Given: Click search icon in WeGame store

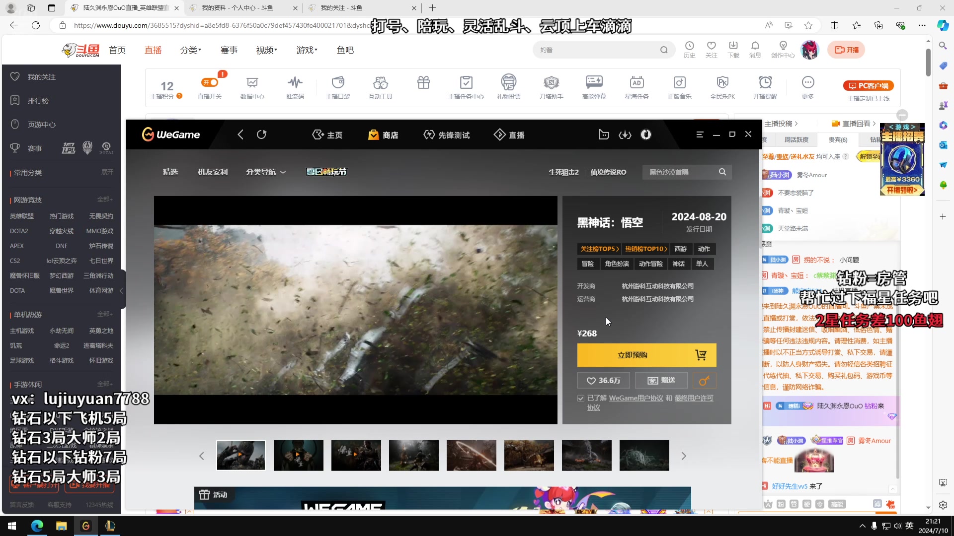Looking at the screenshot, I should coord(722,172).
